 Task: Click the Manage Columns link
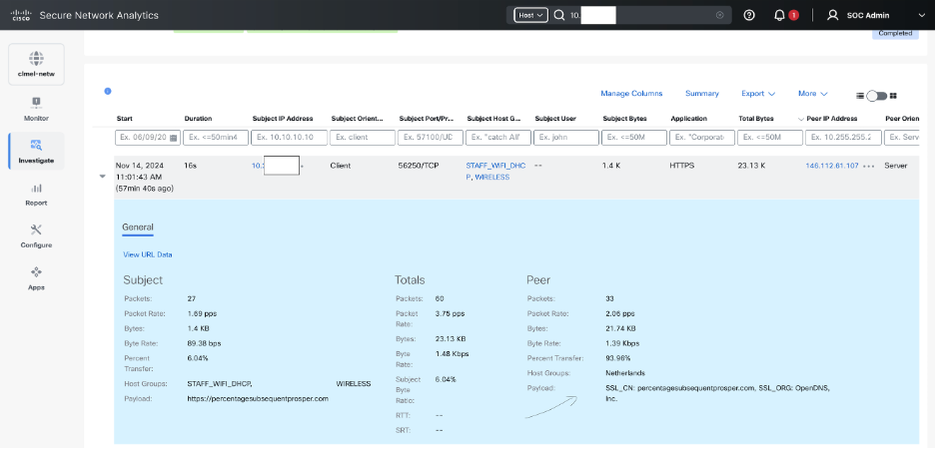pos(631,94)
